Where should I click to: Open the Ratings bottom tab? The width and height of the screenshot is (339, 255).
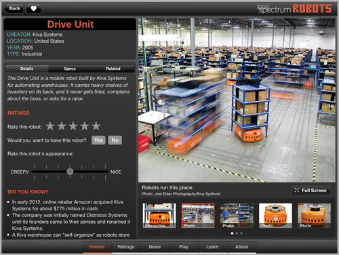[126, 247]
